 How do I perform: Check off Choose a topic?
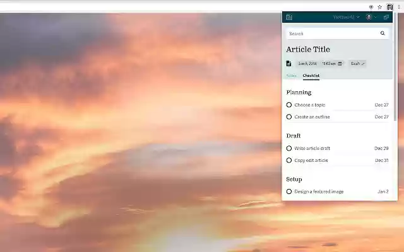click(x=289, y=105)
